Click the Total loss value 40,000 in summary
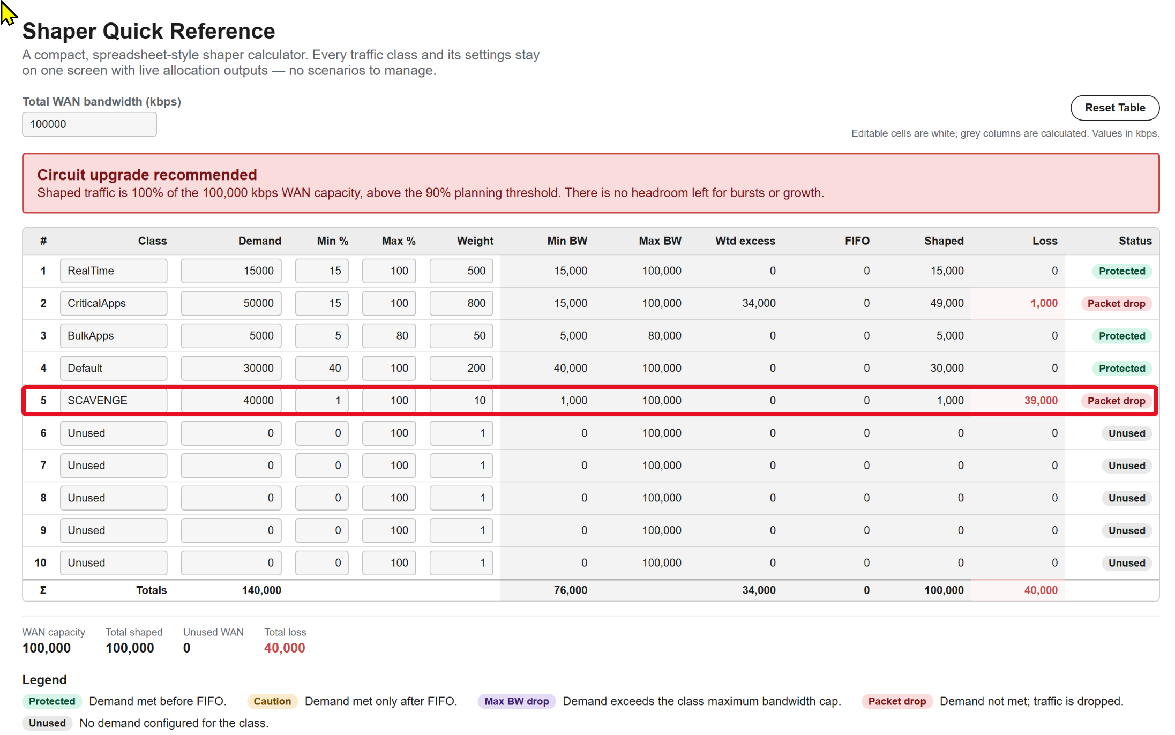Image resolution: width=1175 pixels, height=735 pixels. tap(285, 648)
